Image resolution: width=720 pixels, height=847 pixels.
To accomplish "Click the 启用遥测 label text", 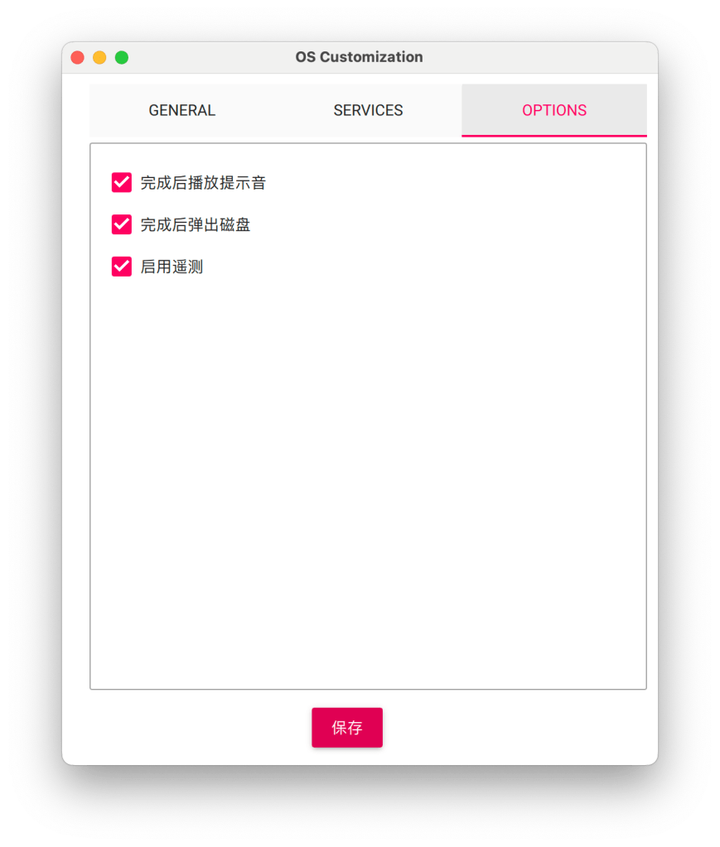I will [172, 267].
